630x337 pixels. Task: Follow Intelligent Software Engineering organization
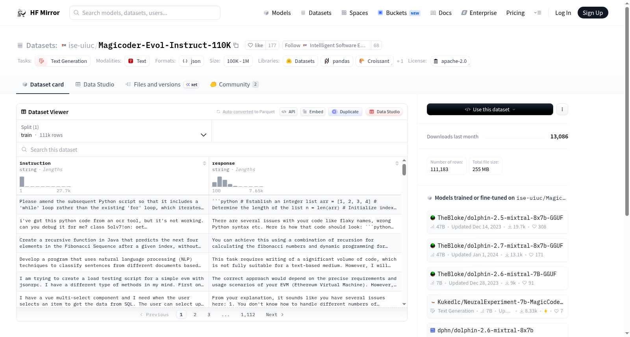326,45
